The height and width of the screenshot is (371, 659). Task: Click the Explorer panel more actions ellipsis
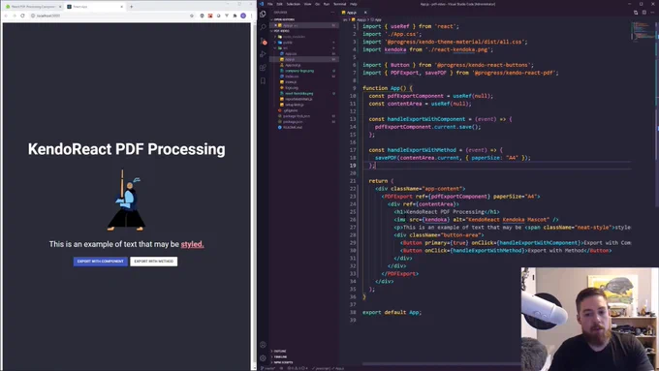[332, 13]
